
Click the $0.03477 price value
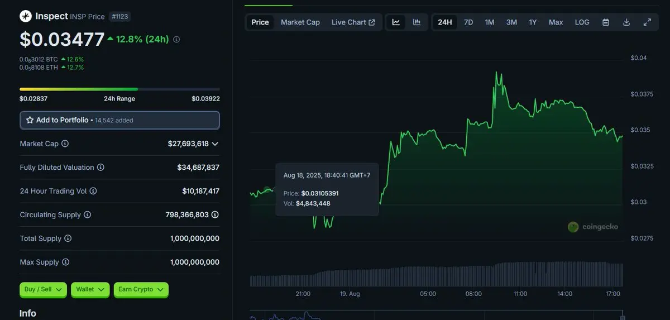[62, 40]
